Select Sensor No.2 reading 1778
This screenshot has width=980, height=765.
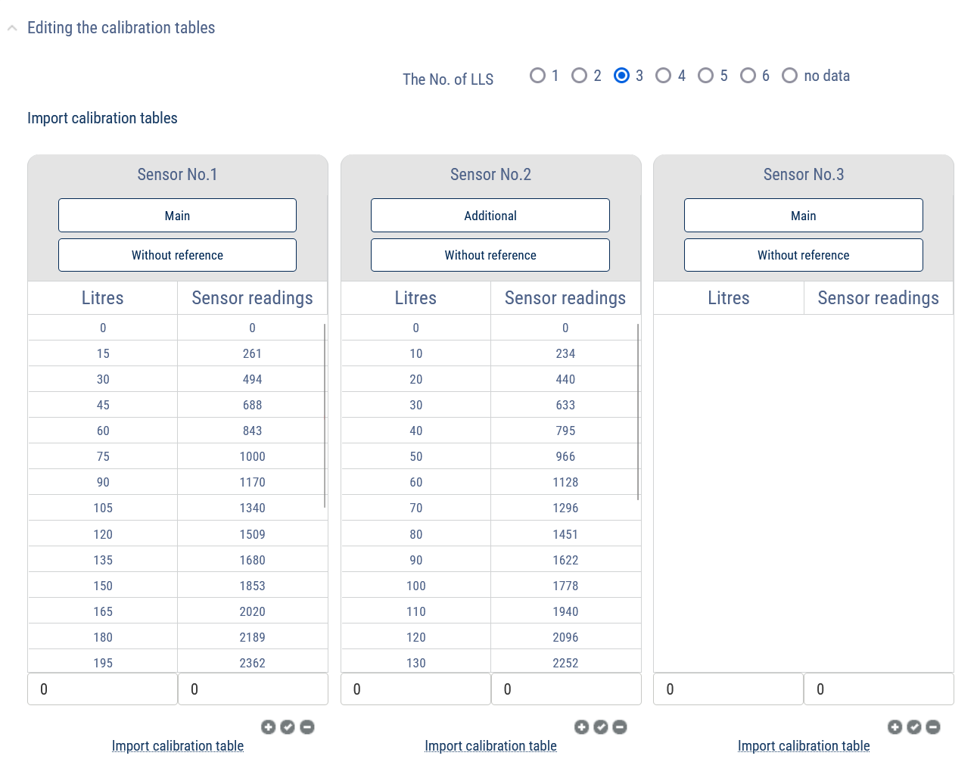(565, 586)
